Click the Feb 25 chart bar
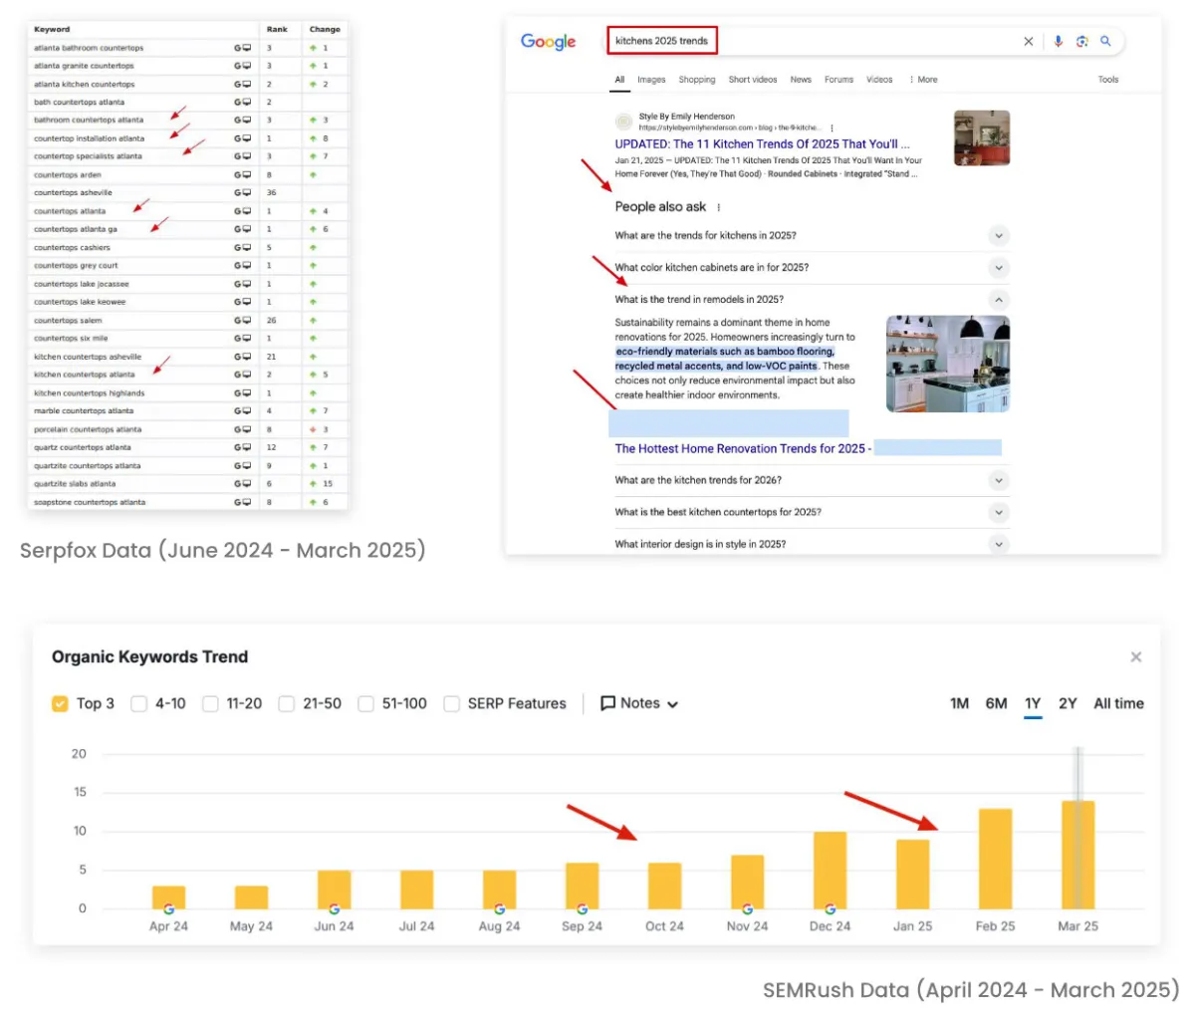The image size is (1195, 1023). (x=995, y=859)
